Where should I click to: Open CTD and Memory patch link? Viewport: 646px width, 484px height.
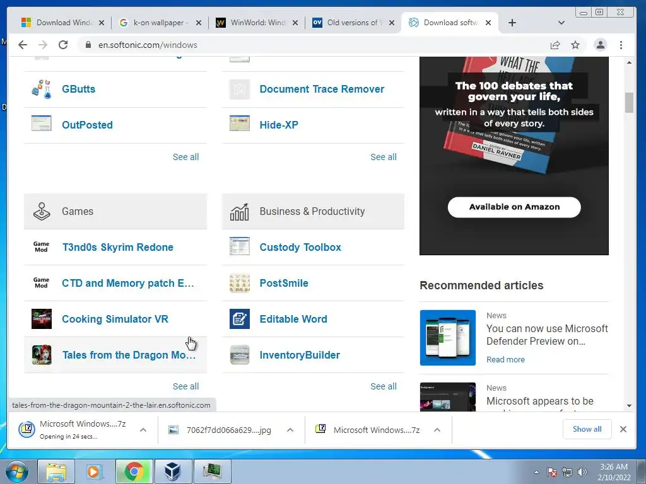(127, 283)
